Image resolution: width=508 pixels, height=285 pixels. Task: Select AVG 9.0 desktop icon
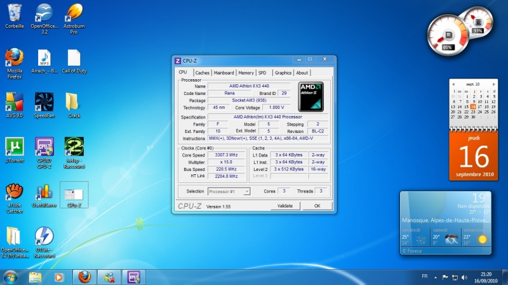(14, 105)
